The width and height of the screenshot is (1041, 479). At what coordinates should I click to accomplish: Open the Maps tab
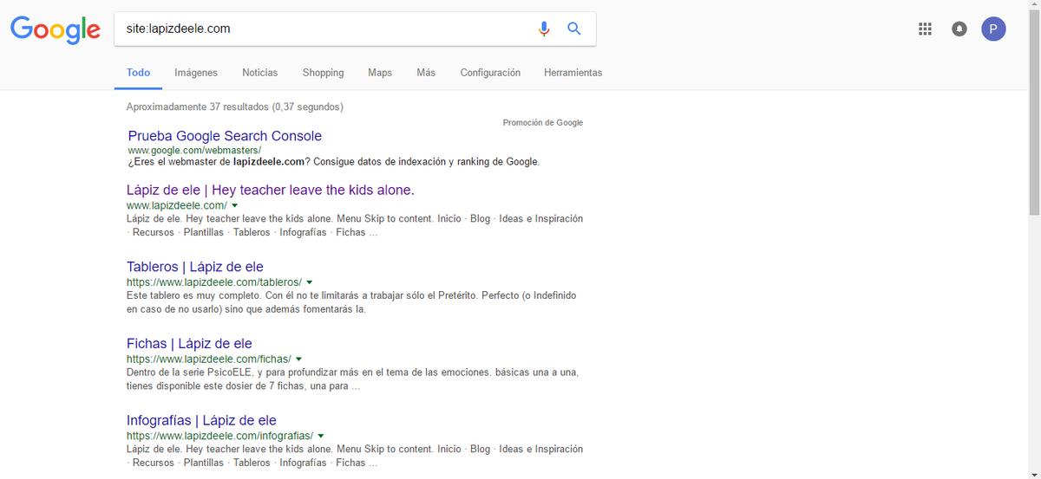point(380,73)
